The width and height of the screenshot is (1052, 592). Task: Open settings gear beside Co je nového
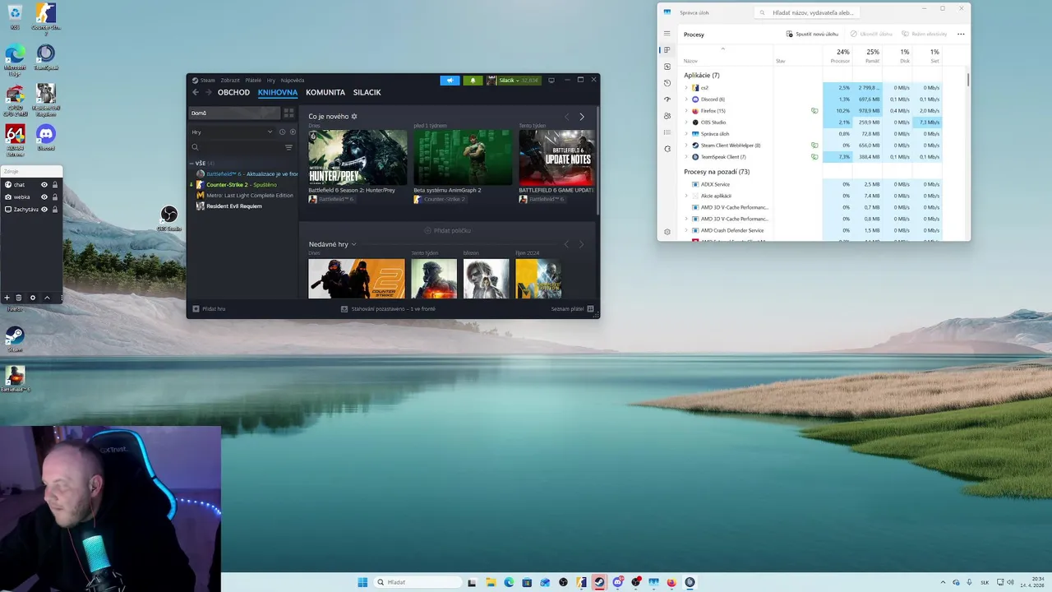pos(354,117)
